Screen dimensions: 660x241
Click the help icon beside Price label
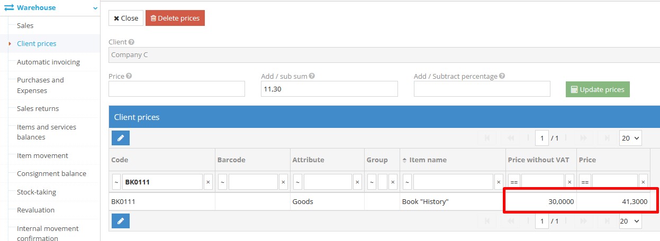pyautogui.click(x=129, y=76)
